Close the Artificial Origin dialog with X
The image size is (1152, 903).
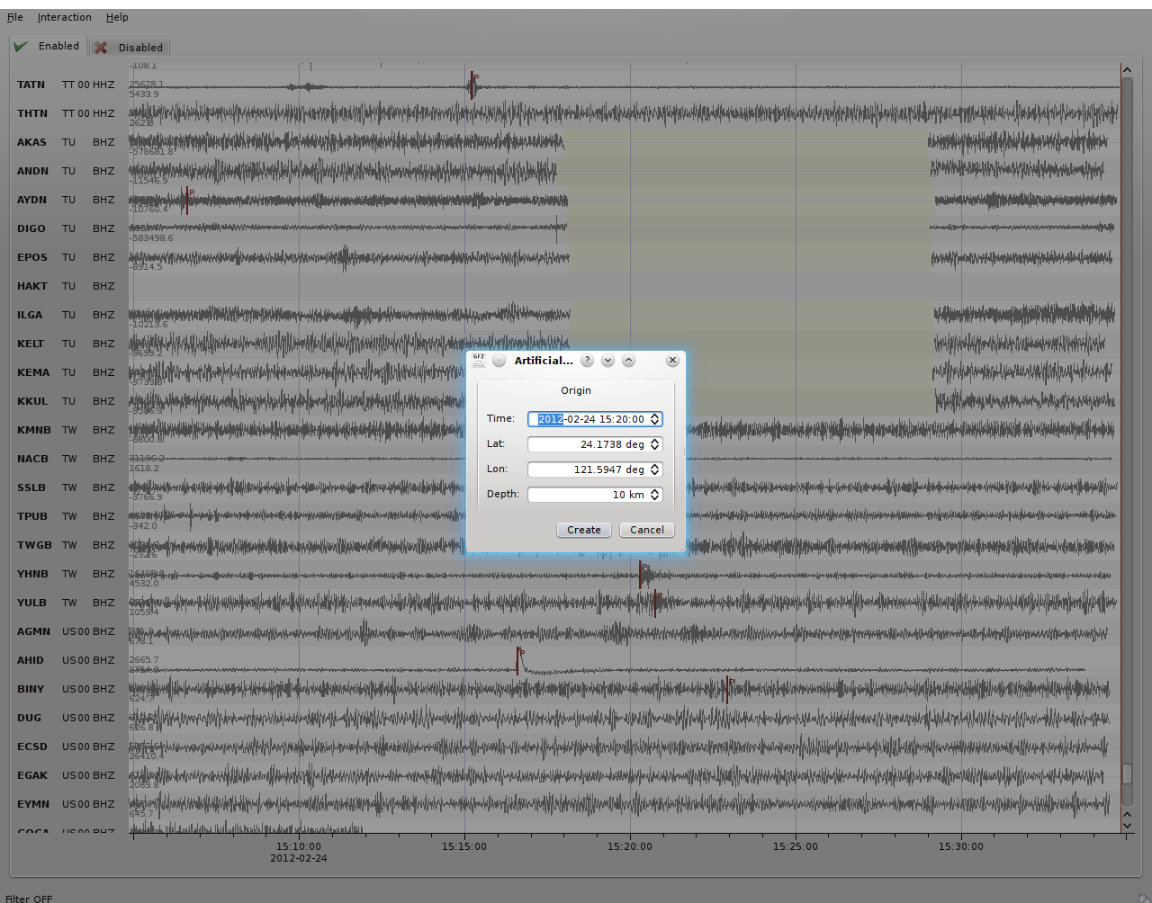tap(672, 361)
